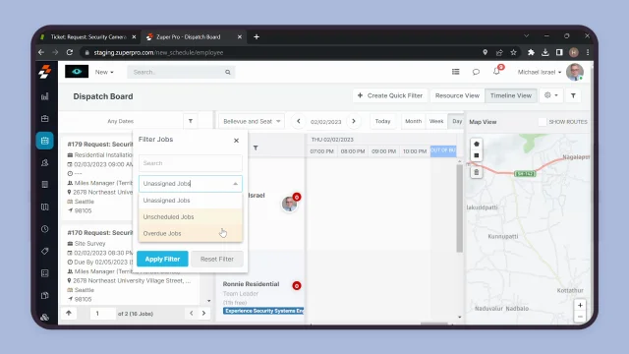The height and width of the screenshot is (354, 629).
Task: Open the calendar dispatch sidebar icon
Action: point(45,141)
